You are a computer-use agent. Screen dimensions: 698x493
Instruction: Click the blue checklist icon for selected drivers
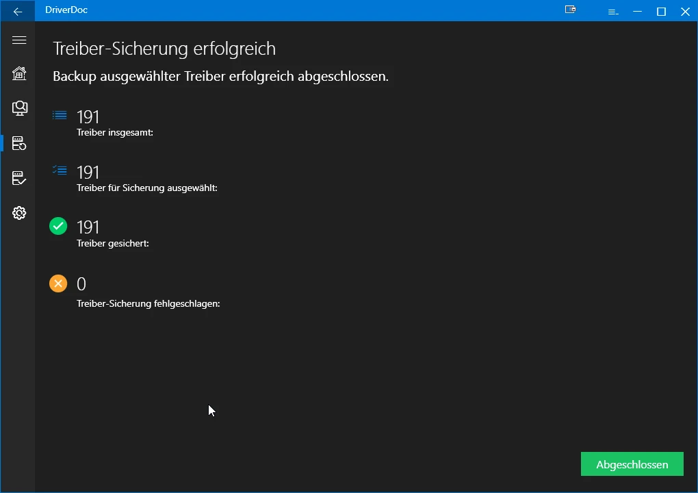pyautogui.click(x=60, y=170)
